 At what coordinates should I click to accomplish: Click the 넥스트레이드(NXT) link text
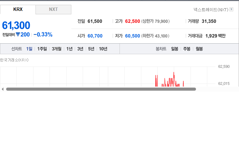[211, 10]
